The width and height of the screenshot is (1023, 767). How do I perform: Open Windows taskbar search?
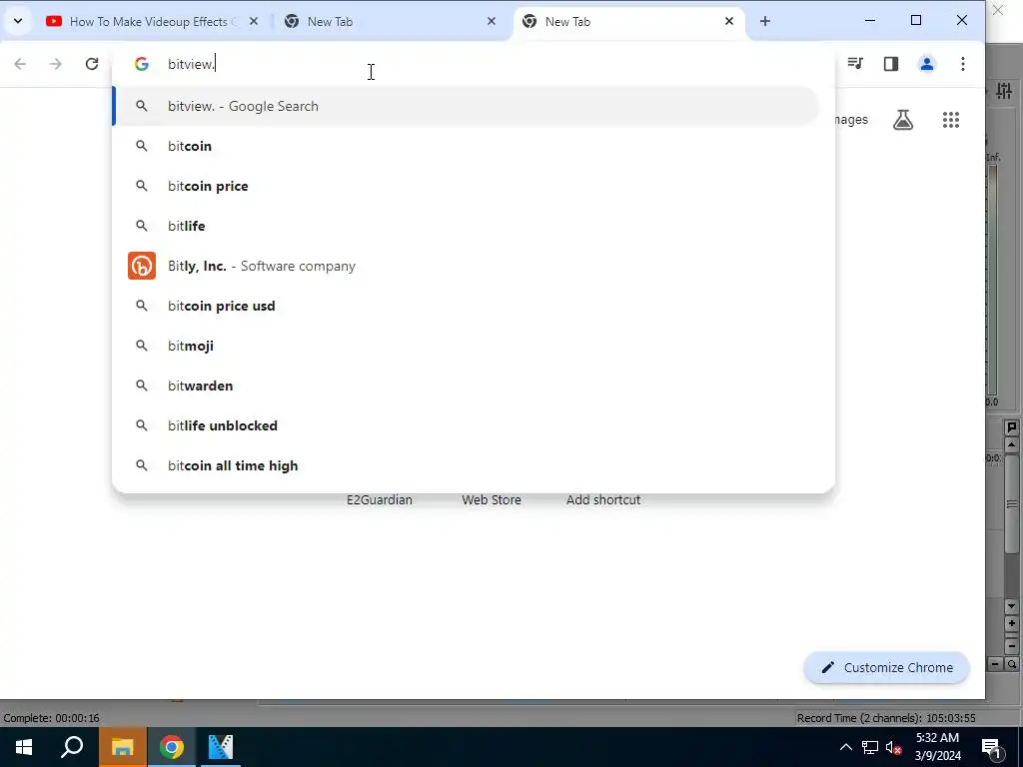pyautogui.click(x=72, y=747)
